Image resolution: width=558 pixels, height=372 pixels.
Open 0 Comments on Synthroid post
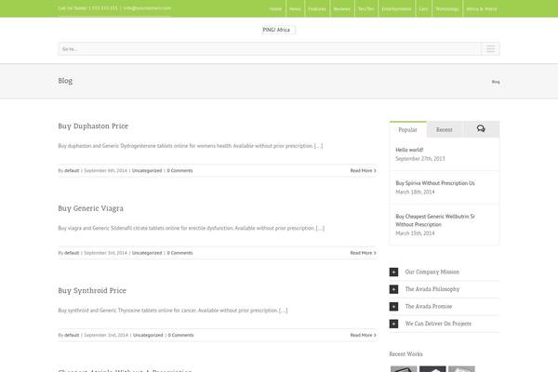click(x=180, y=335)
